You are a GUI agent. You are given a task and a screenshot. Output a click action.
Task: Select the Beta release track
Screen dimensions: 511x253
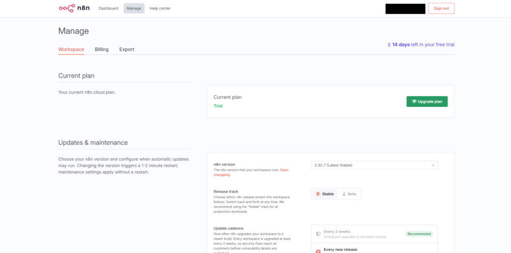click(349, 194)
